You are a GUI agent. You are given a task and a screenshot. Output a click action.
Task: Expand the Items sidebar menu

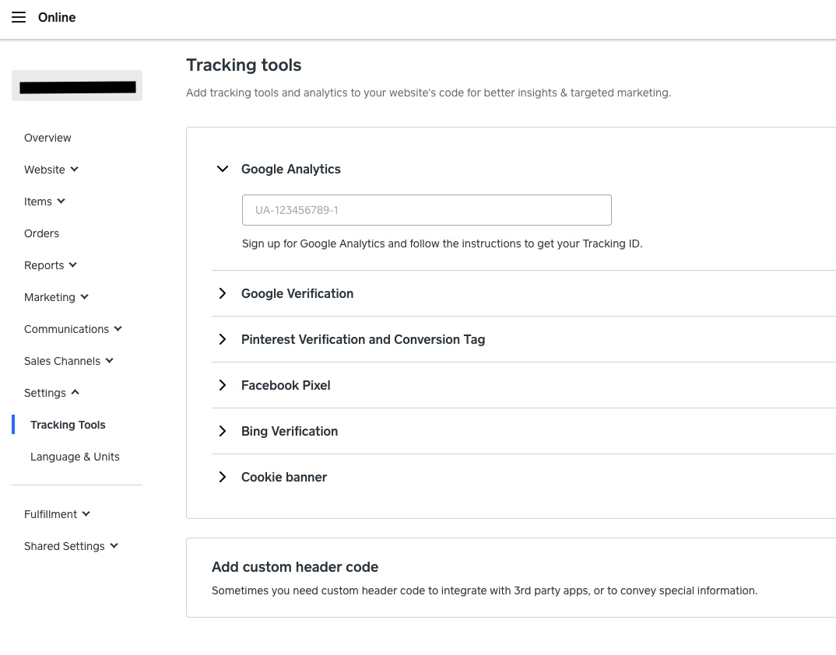(x=44, y=201)
